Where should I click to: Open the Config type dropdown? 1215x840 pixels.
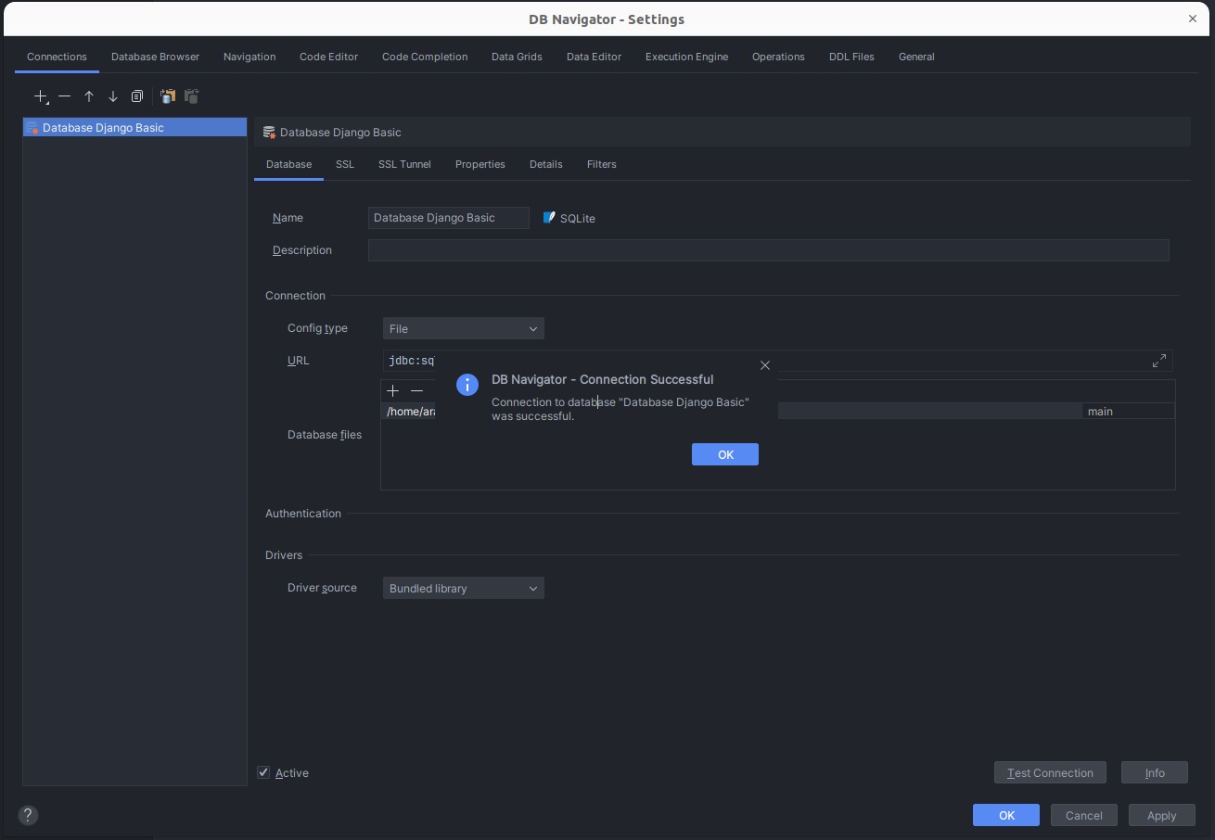click(464, 328)
